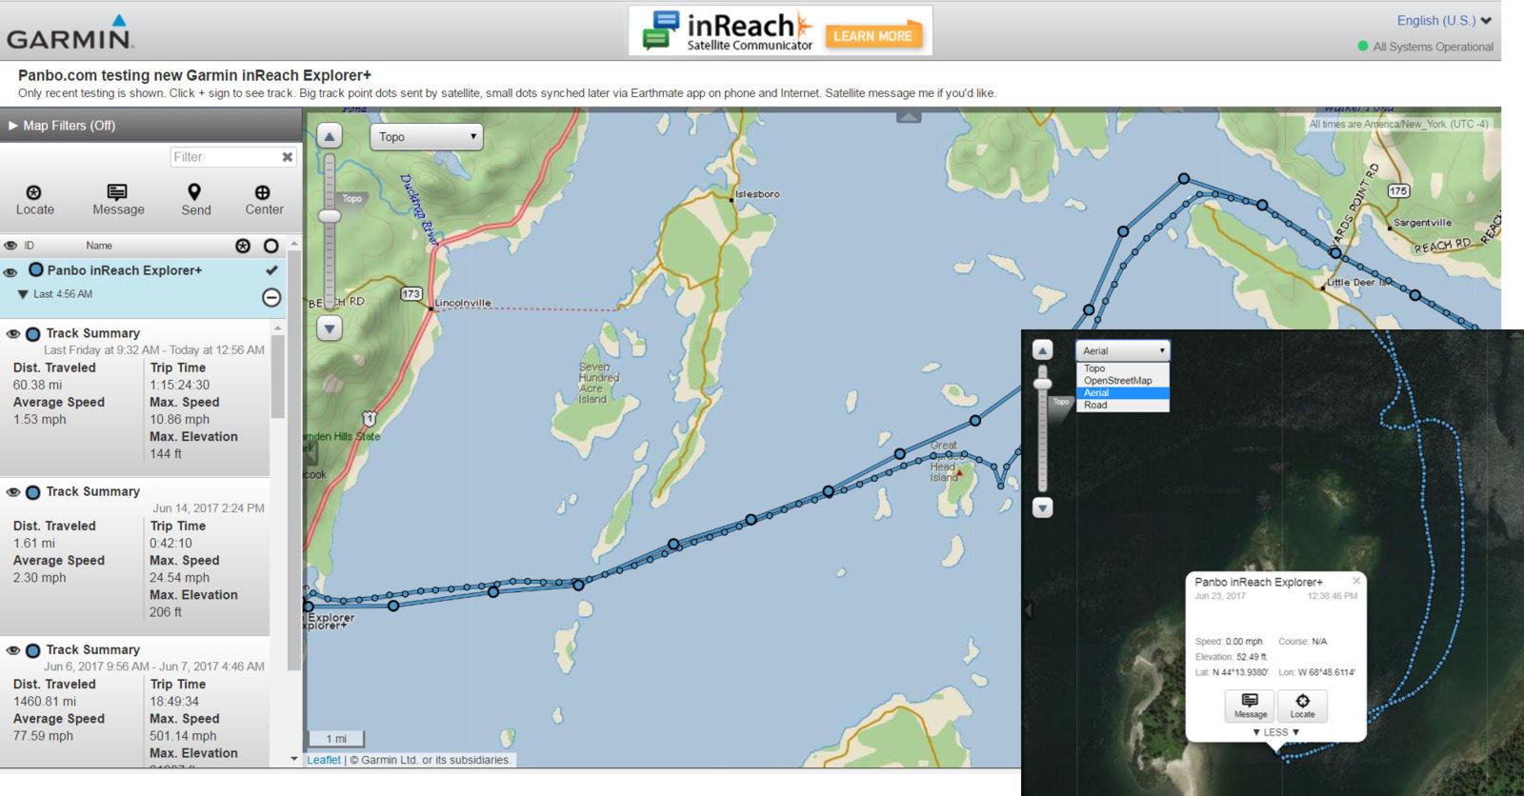Click Message button in the track point popup
Screen dimensions: 1524x796
[x=1250, y=706]
